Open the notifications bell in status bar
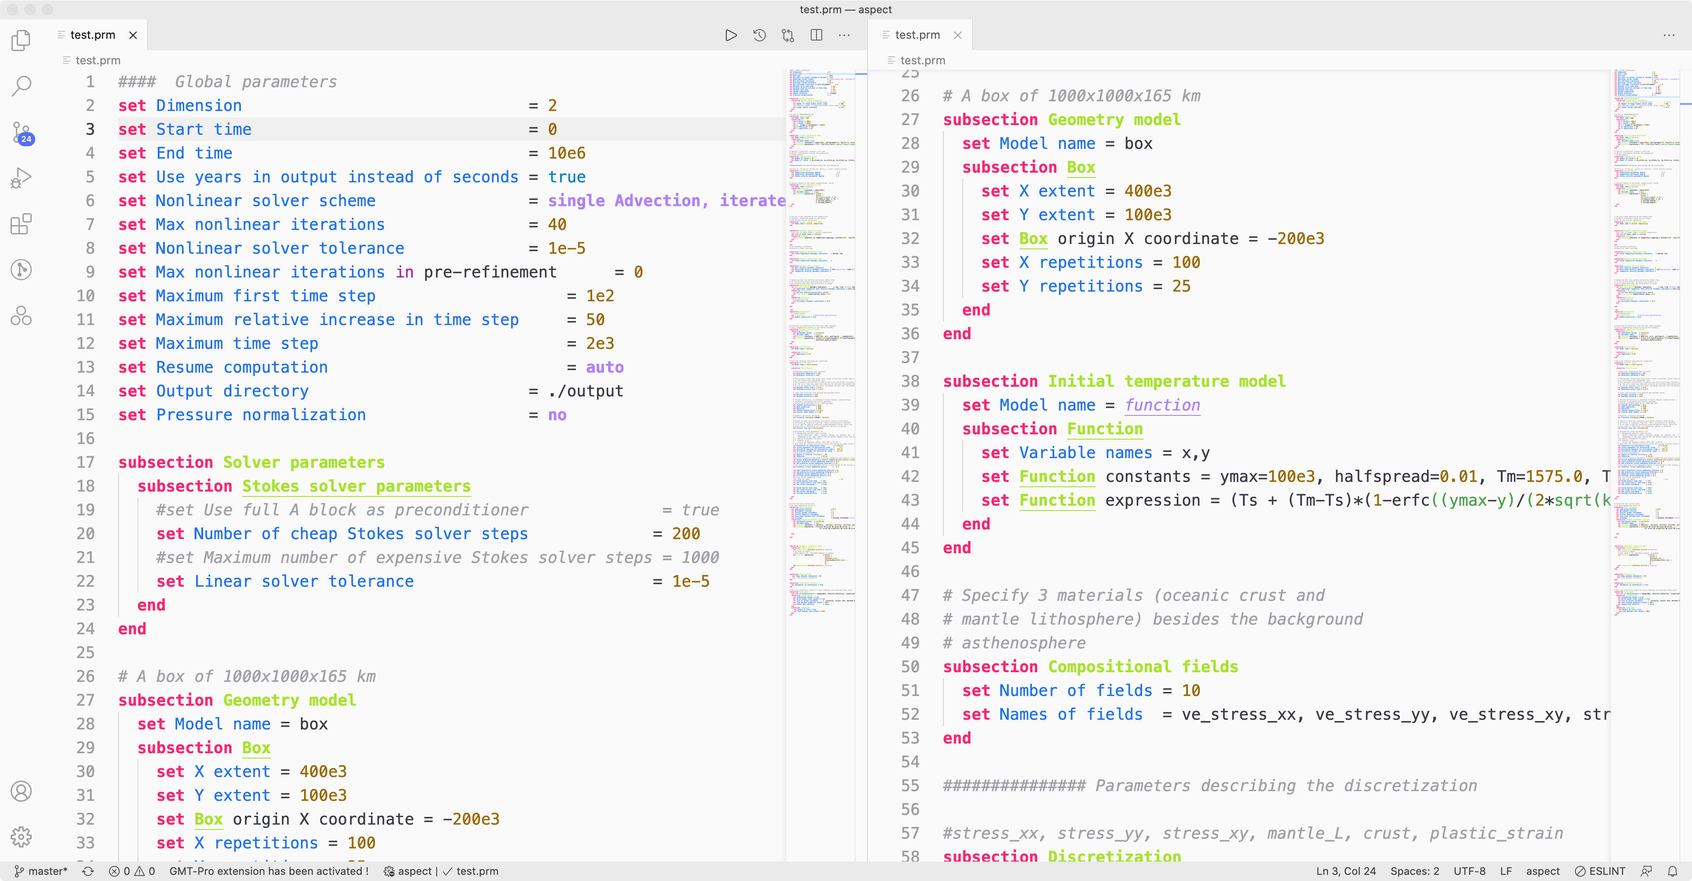1692x881 pixels. pyautogui.click(x=1672, y=871)
